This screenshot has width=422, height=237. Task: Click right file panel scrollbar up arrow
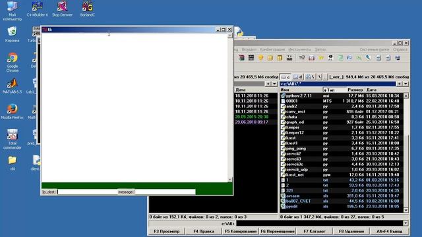pos(406,95)
